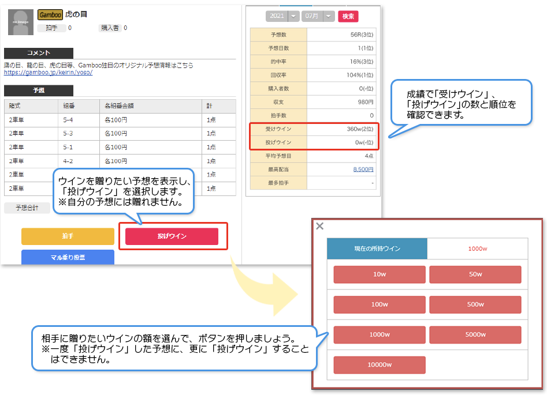Select the 10000w amount button
Viewport: 547px width, 403px height.
(x=379, y=365)
